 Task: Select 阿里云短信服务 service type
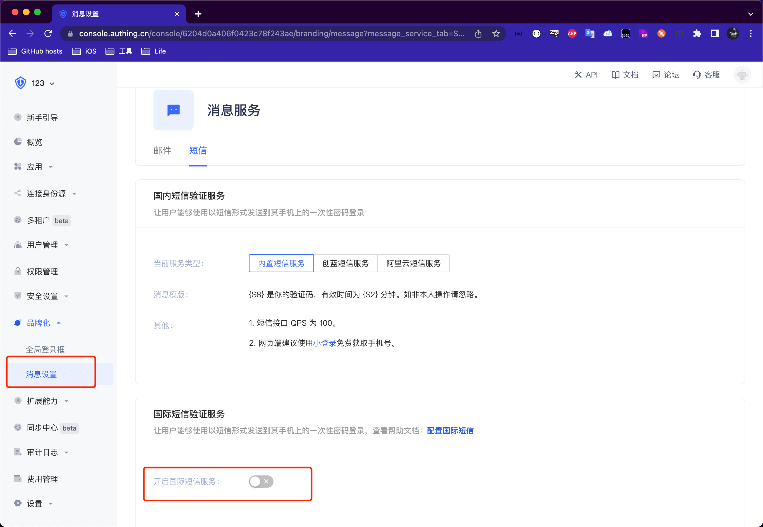pos(413,263)
